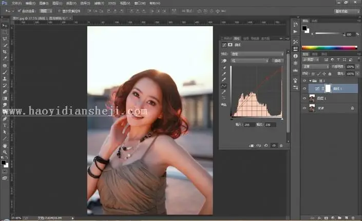
Task: Open the Histogram panel icon
Action: [x=296, y=70]
